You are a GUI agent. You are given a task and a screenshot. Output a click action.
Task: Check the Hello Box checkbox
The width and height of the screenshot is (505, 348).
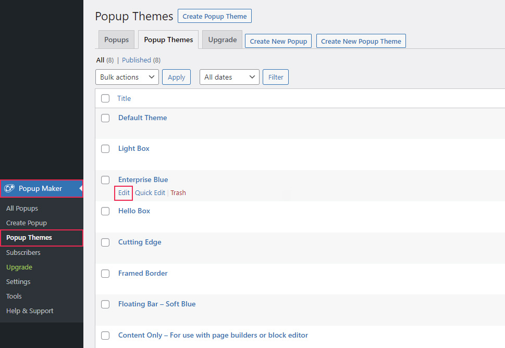pyautogui.click(x=105, y=211)
